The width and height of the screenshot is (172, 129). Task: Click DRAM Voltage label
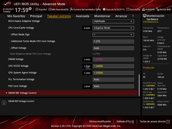[16, 59]
